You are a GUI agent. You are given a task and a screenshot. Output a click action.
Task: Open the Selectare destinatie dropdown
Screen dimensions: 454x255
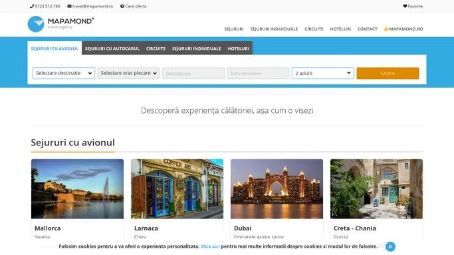coord(64,73)
